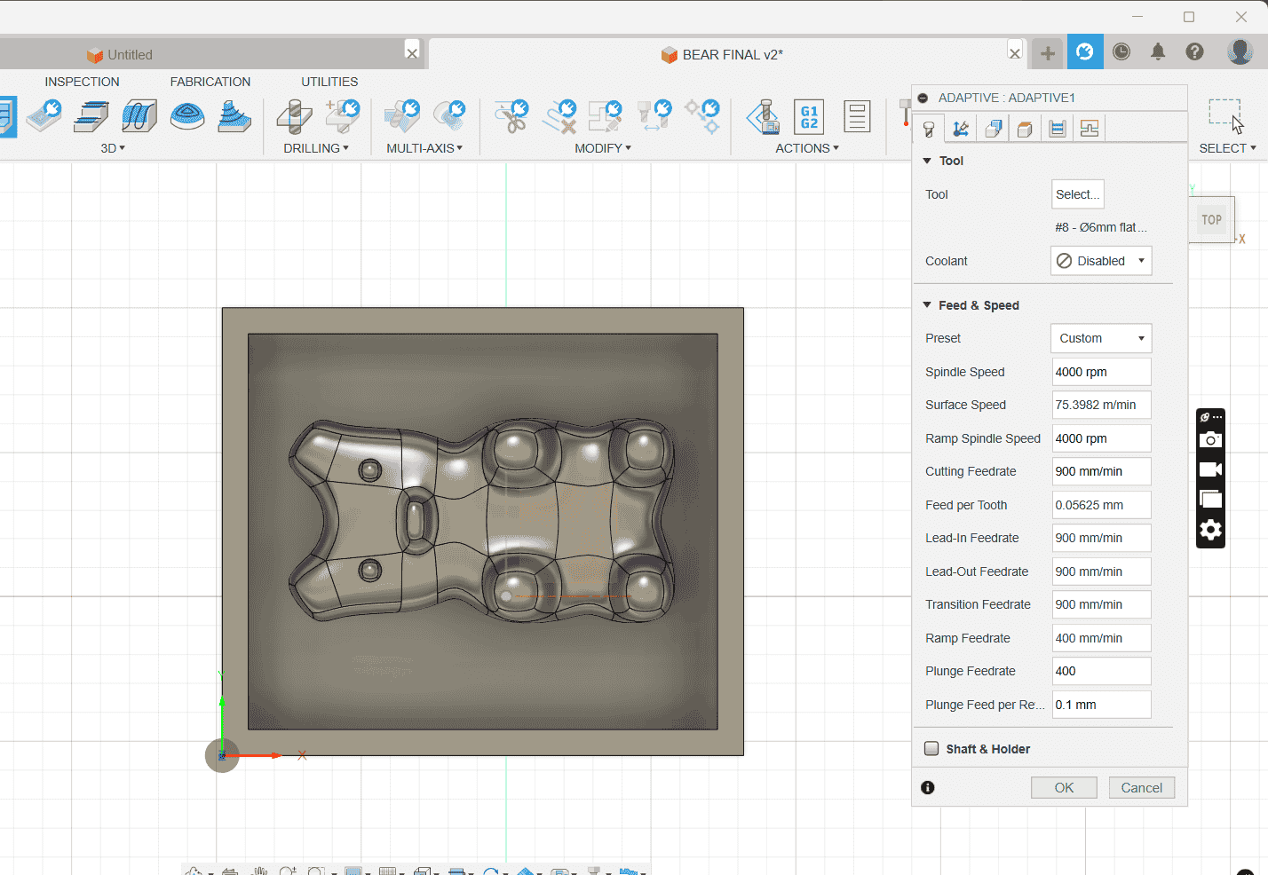Close the BEAR FINAL v2 tab
1268x875 pixels.
click(1015, 53)
